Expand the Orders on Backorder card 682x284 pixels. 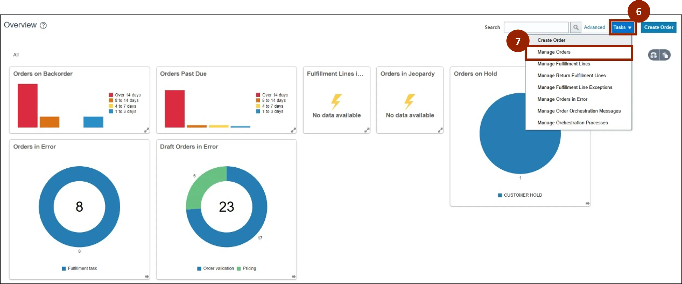click(x=146, y=130)
